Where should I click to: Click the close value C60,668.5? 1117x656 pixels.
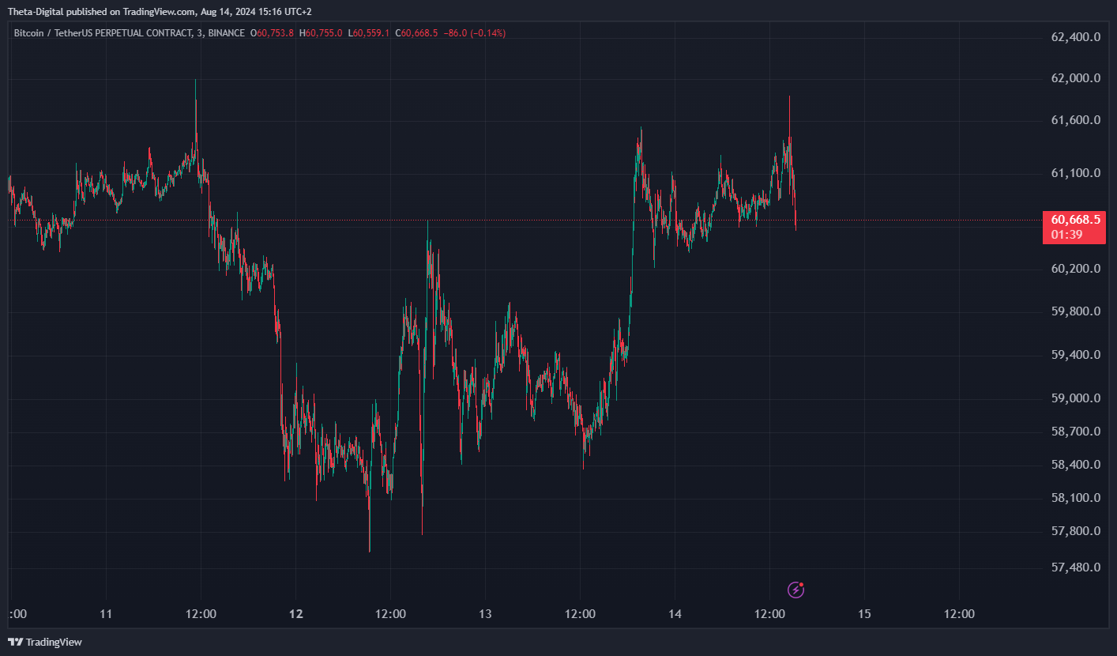[416, 33]
